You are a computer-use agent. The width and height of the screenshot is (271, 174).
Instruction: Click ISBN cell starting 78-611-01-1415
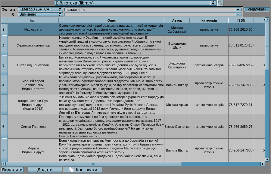tap(241, 46)
